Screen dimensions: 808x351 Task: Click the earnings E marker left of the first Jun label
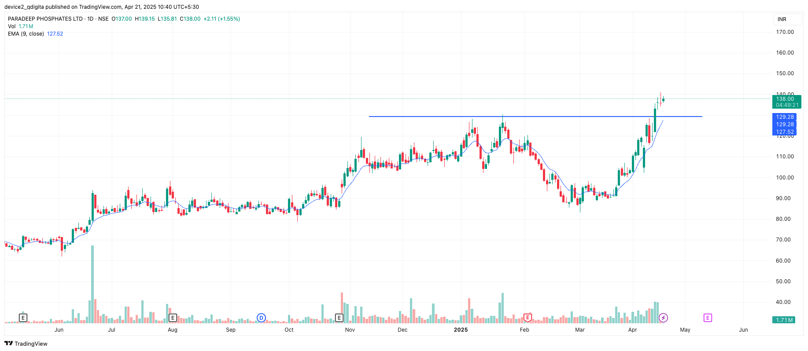tap(23, 318)
